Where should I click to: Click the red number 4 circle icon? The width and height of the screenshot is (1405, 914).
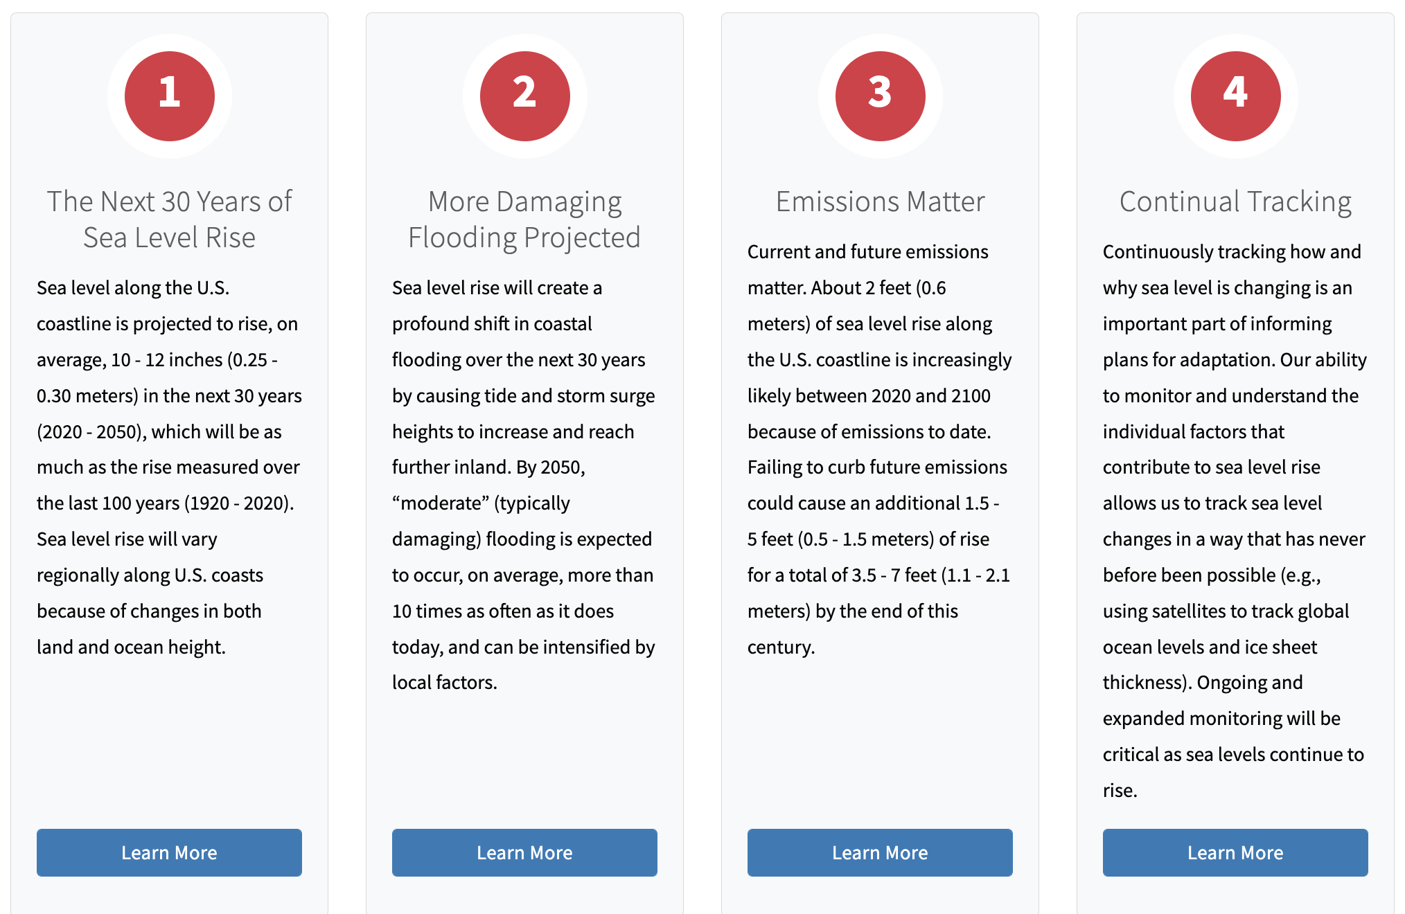pyautogui.click(x=1236, y=96)
